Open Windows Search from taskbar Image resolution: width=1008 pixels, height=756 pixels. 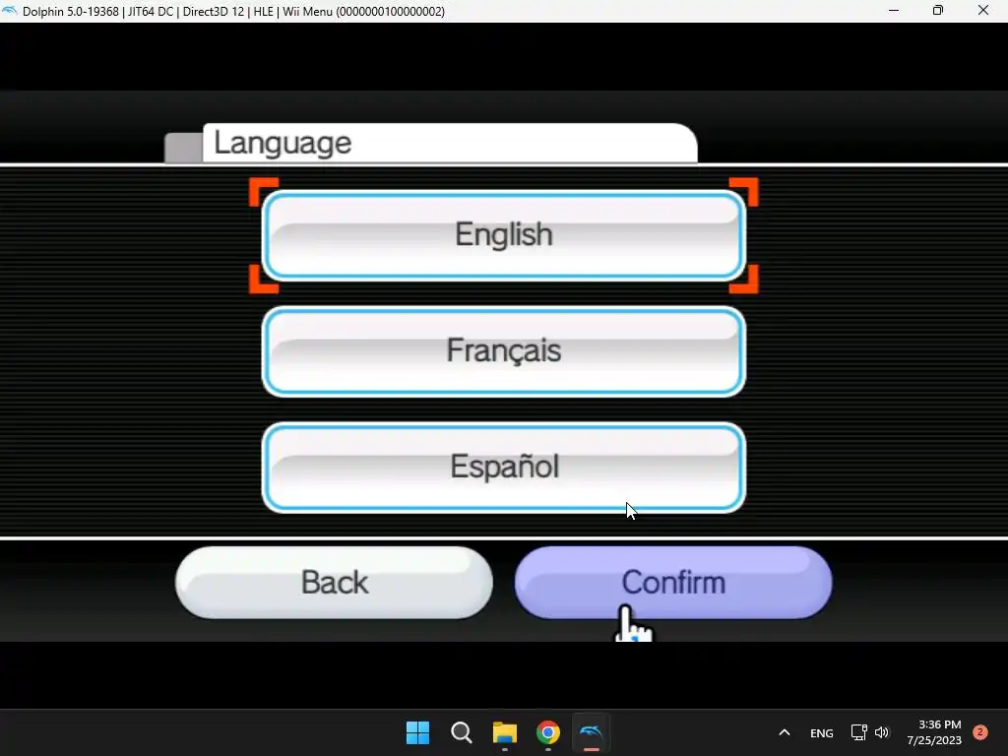(x=461, y=732)
